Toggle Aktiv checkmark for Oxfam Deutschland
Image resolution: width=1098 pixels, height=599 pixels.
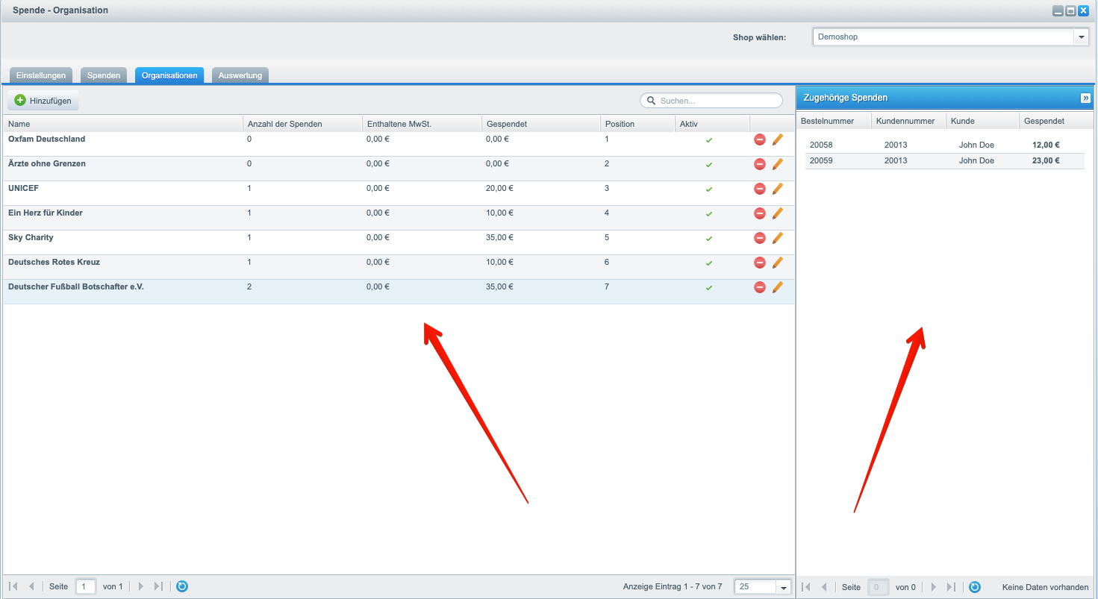(x=709, y=140)
